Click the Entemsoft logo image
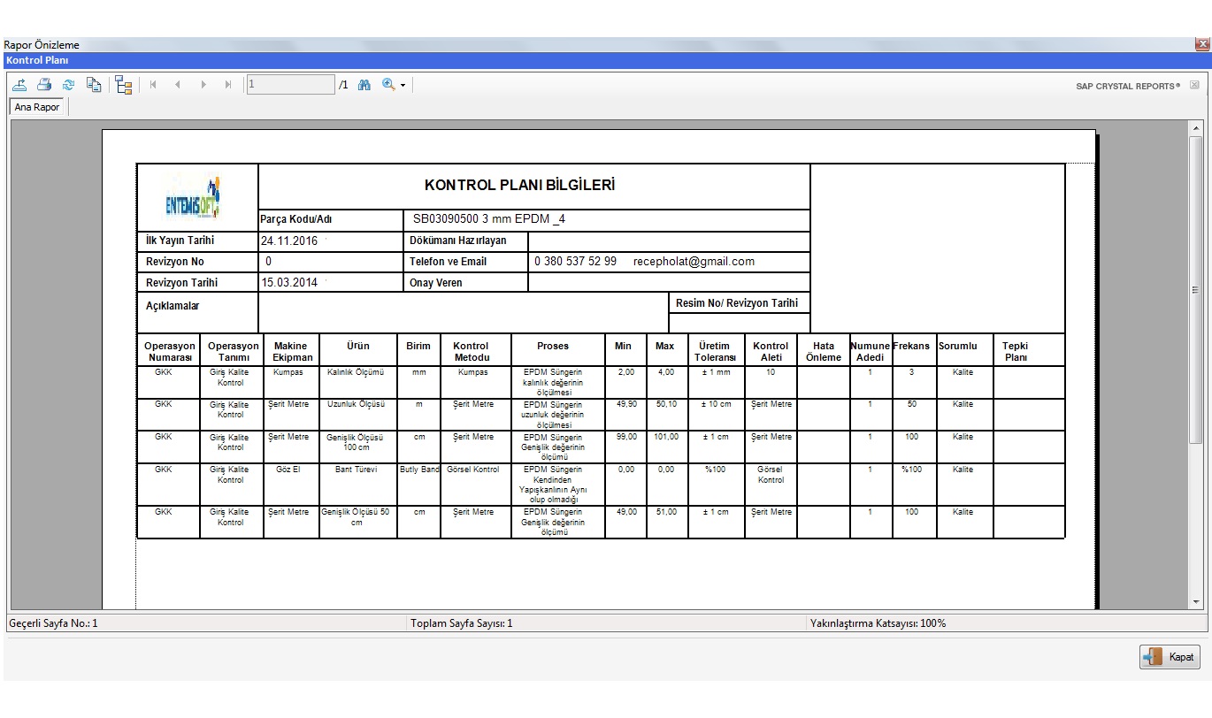This screenshot has width=1212, height=718. (192, 197)
